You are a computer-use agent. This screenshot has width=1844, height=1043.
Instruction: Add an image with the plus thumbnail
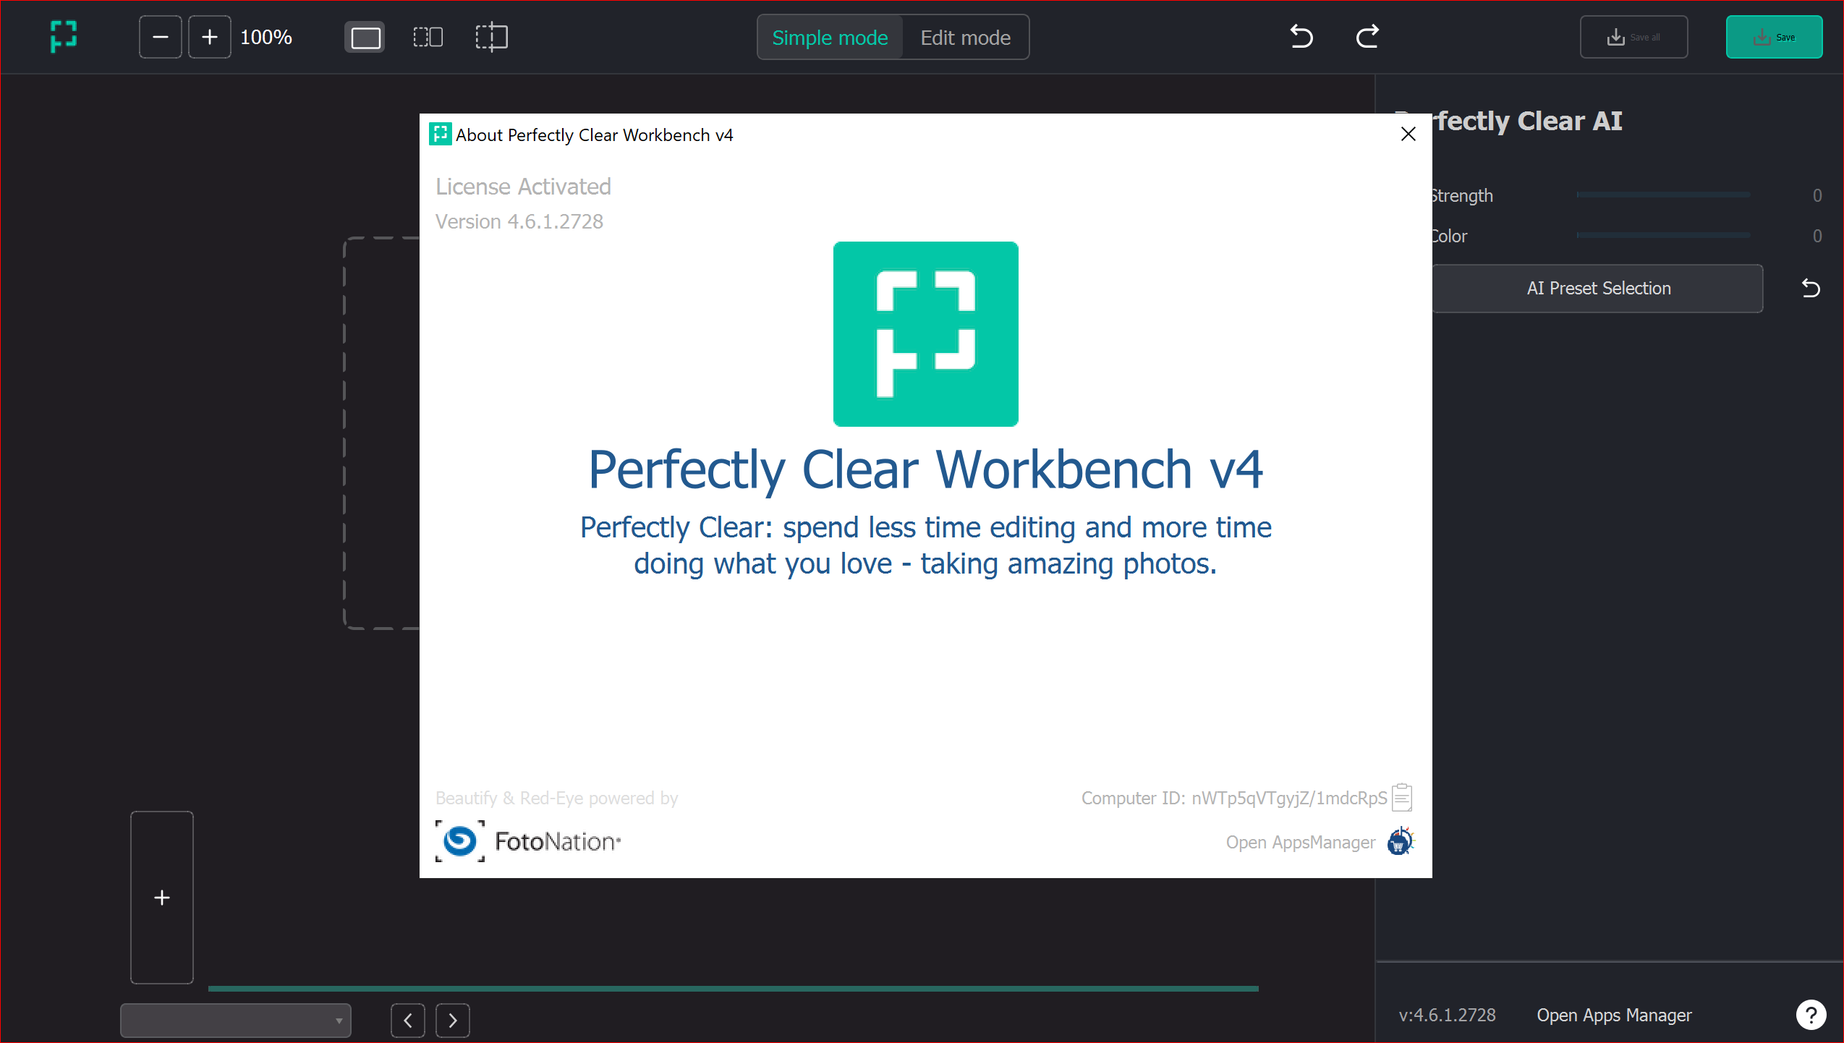pos(162,898)
